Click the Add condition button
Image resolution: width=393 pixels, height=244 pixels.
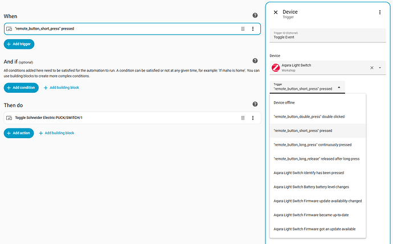[21, 88]
